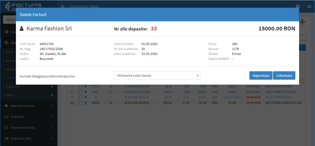The image size is (315, 146).
Task: Click the line chart icon of Rapoarte
Action: (x=6, y=116)
